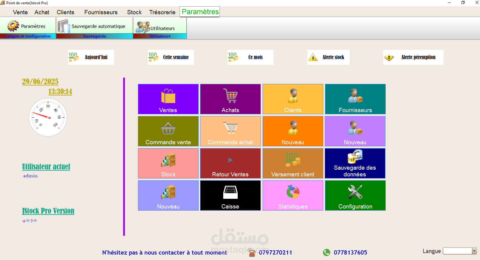Open the green Configuration tools tile

click(x=355, y=195)
